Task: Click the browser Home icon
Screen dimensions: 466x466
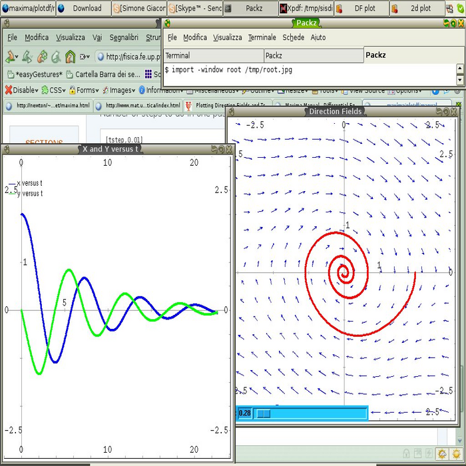Action: tap(70, 57)
